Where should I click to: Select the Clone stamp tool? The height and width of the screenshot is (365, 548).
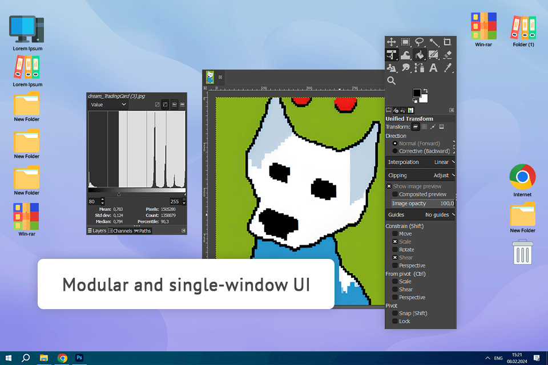[392, 68]
